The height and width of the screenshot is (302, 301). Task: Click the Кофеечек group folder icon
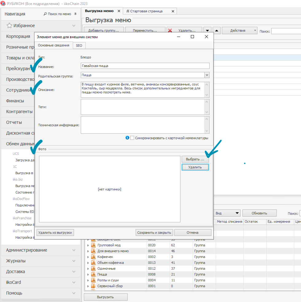click(93, 257)
